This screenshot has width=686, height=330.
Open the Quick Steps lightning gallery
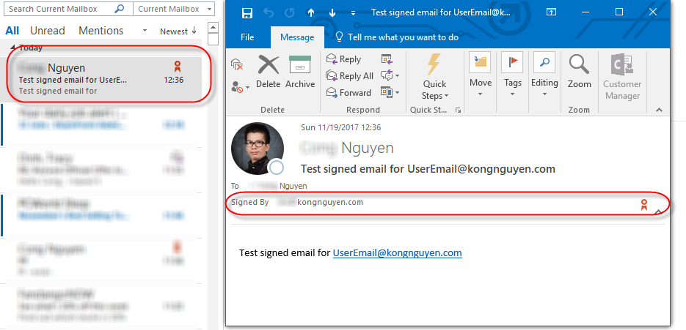point(434,77)
